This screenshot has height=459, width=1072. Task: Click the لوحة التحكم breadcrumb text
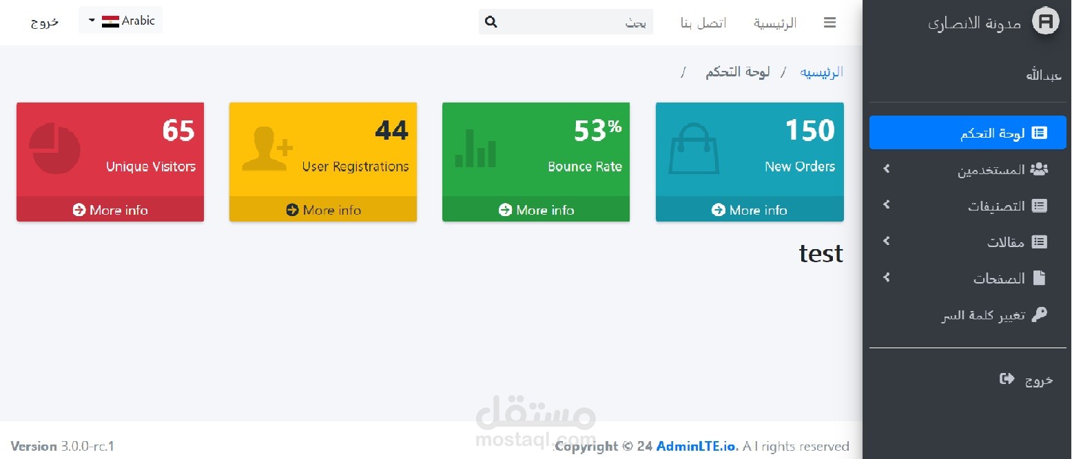click(x=737, y=72)
